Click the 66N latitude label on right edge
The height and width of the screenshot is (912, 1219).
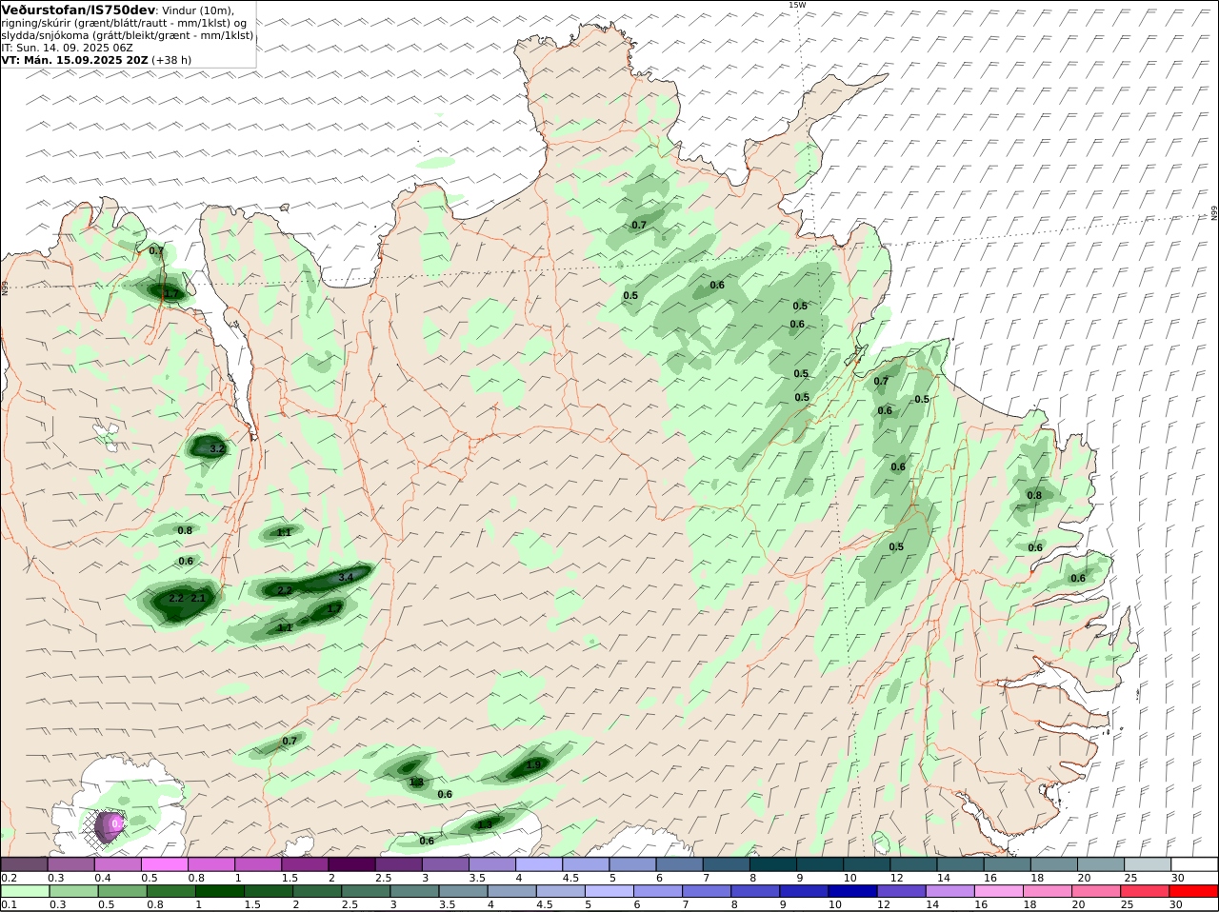tap(1214, 213)
